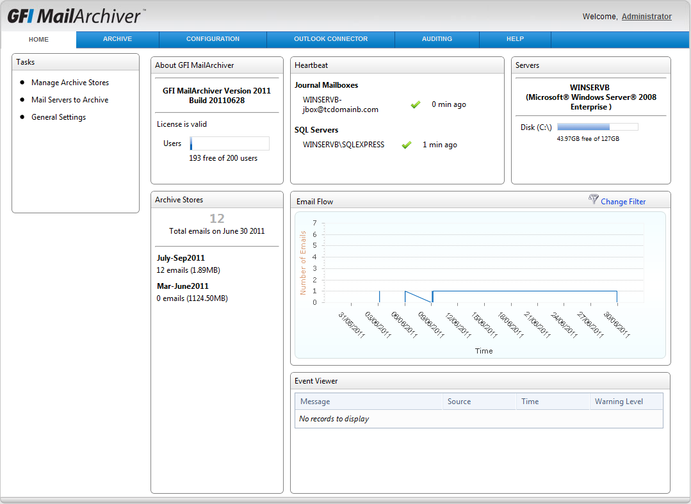Click the 'WINSERVB-jbox@tcdomainb.com' journal mailbox entry

tap(340, 104)
